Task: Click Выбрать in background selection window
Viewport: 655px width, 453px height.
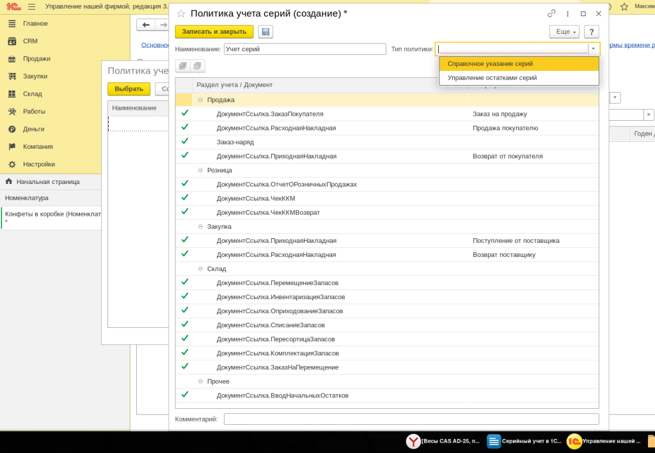Action: (x=129, y=89)
